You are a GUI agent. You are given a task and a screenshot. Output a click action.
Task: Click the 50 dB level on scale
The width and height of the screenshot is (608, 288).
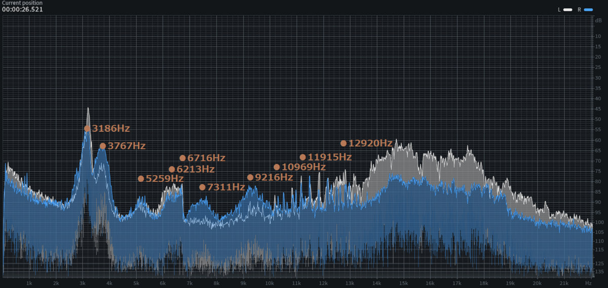598,119
